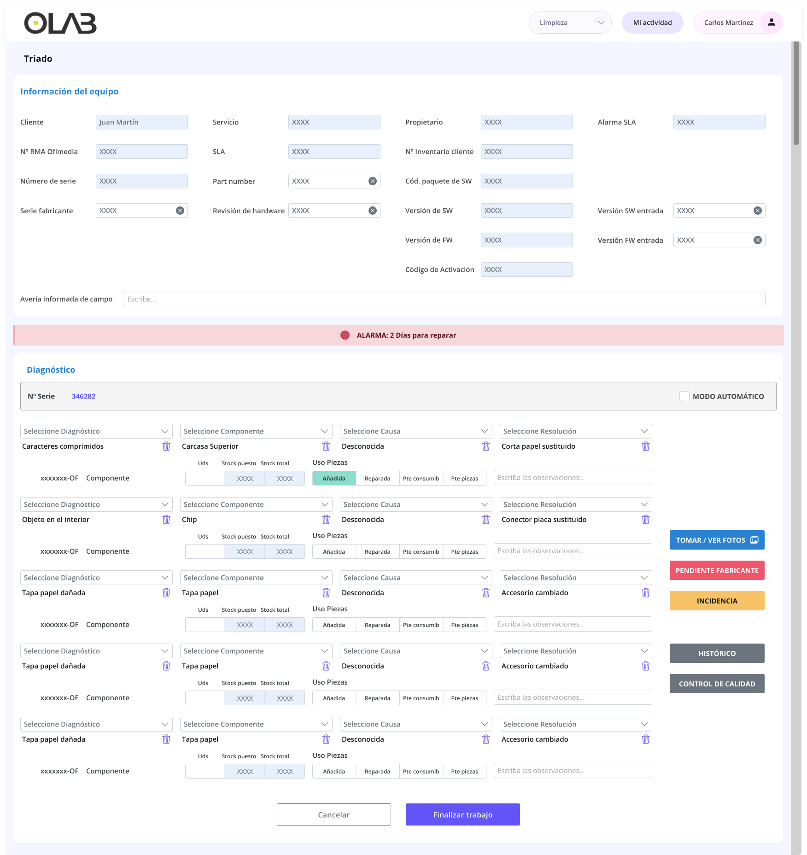The height and width of the screenshot is (855, 807).
Task: Open Mi actividad
Action: coord(653,23)
